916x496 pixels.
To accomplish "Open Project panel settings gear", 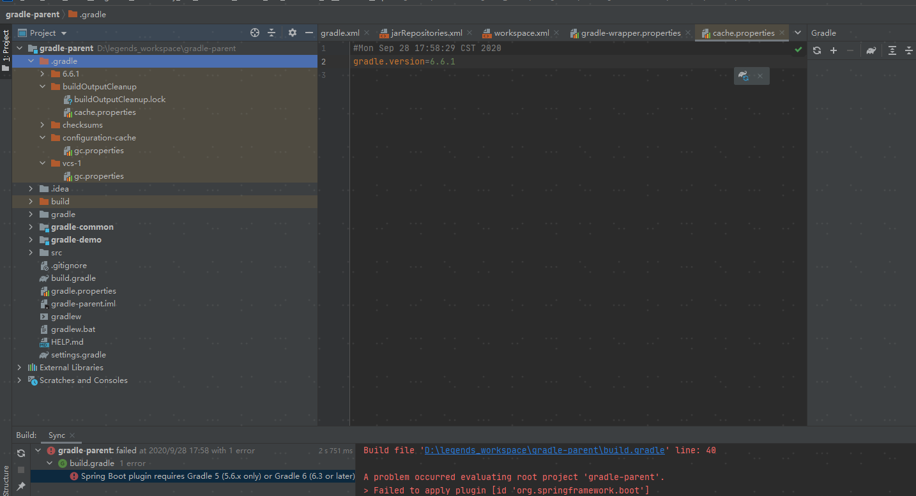I will pos(293,33).
